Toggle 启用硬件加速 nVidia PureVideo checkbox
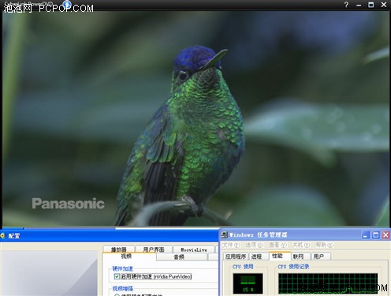Image resolution: width=391 pixels, height=296 pixels. (117, 276)
